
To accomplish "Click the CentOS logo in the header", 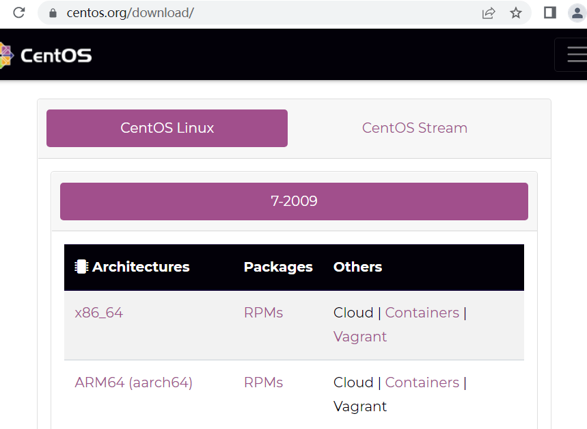I will coord(46,55).
